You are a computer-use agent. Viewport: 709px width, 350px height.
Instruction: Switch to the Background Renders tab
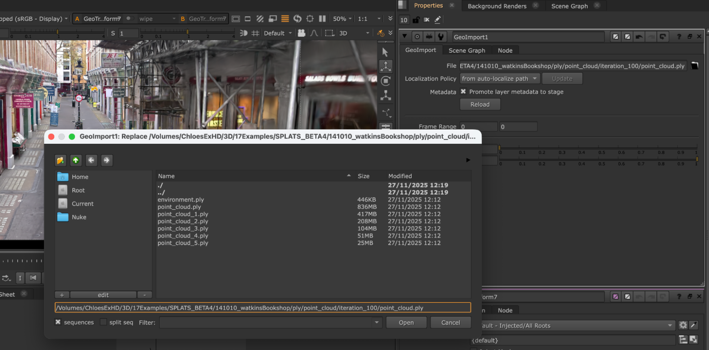tap(497, 6)
